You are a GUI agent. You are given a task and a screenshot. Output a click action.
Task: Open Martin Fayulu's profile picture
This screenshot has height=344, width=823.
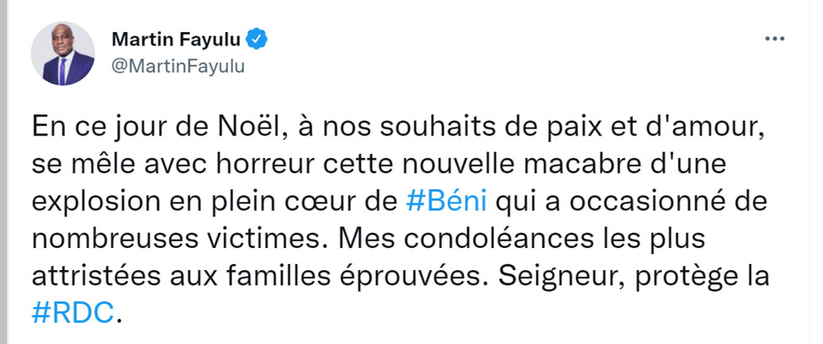(x=63, y=53)
